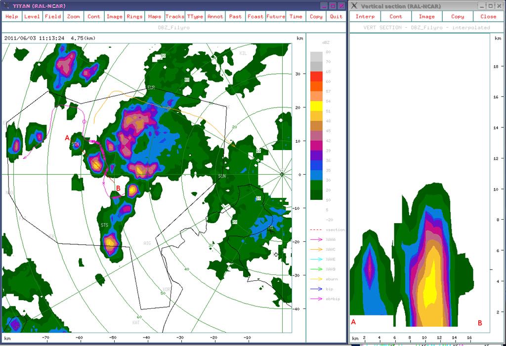Open the Field selector in TITAN

pos(52,16)
